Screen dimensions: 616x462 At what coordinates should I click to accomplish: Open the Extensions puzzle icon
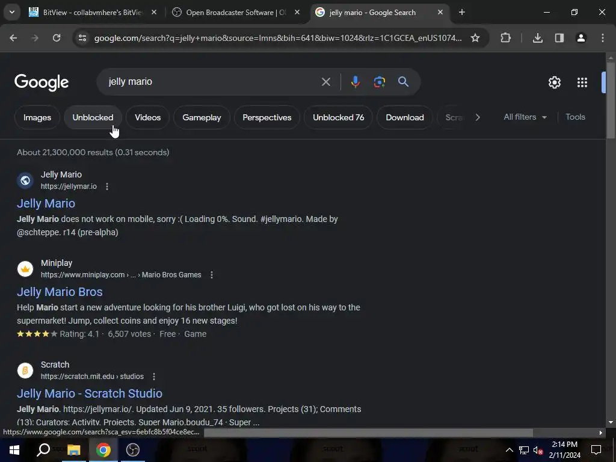(505, 38)
